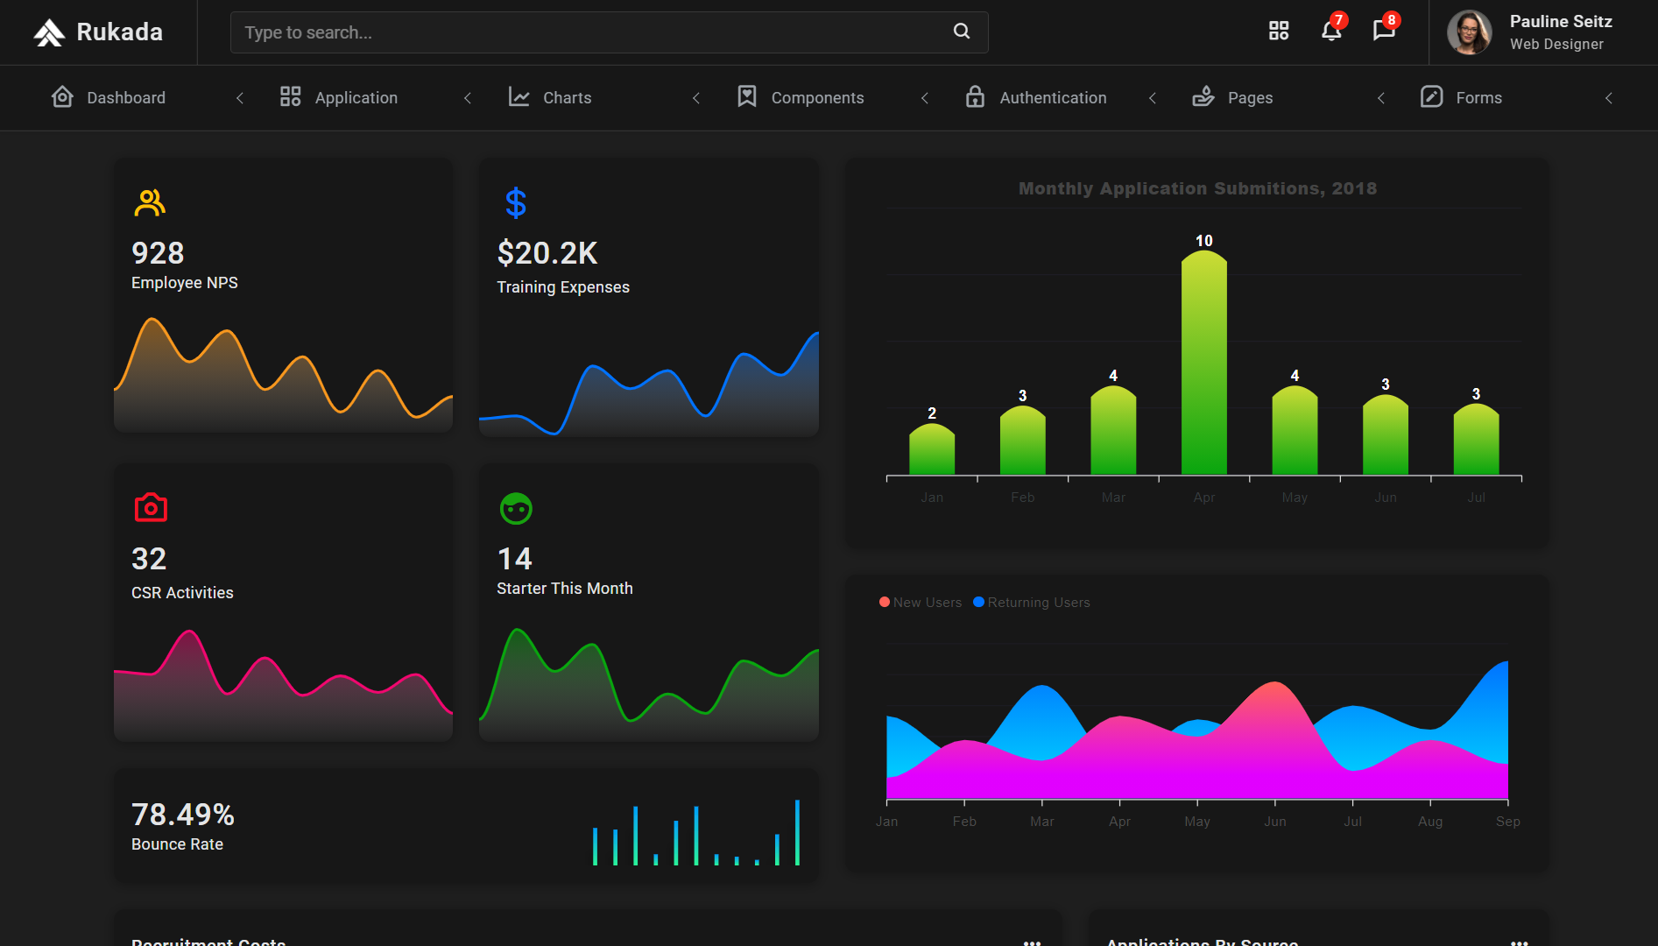Viewport: 1658px width, 946px height.
Task: Click the Components bookmark icon
Action: (747, 97)
